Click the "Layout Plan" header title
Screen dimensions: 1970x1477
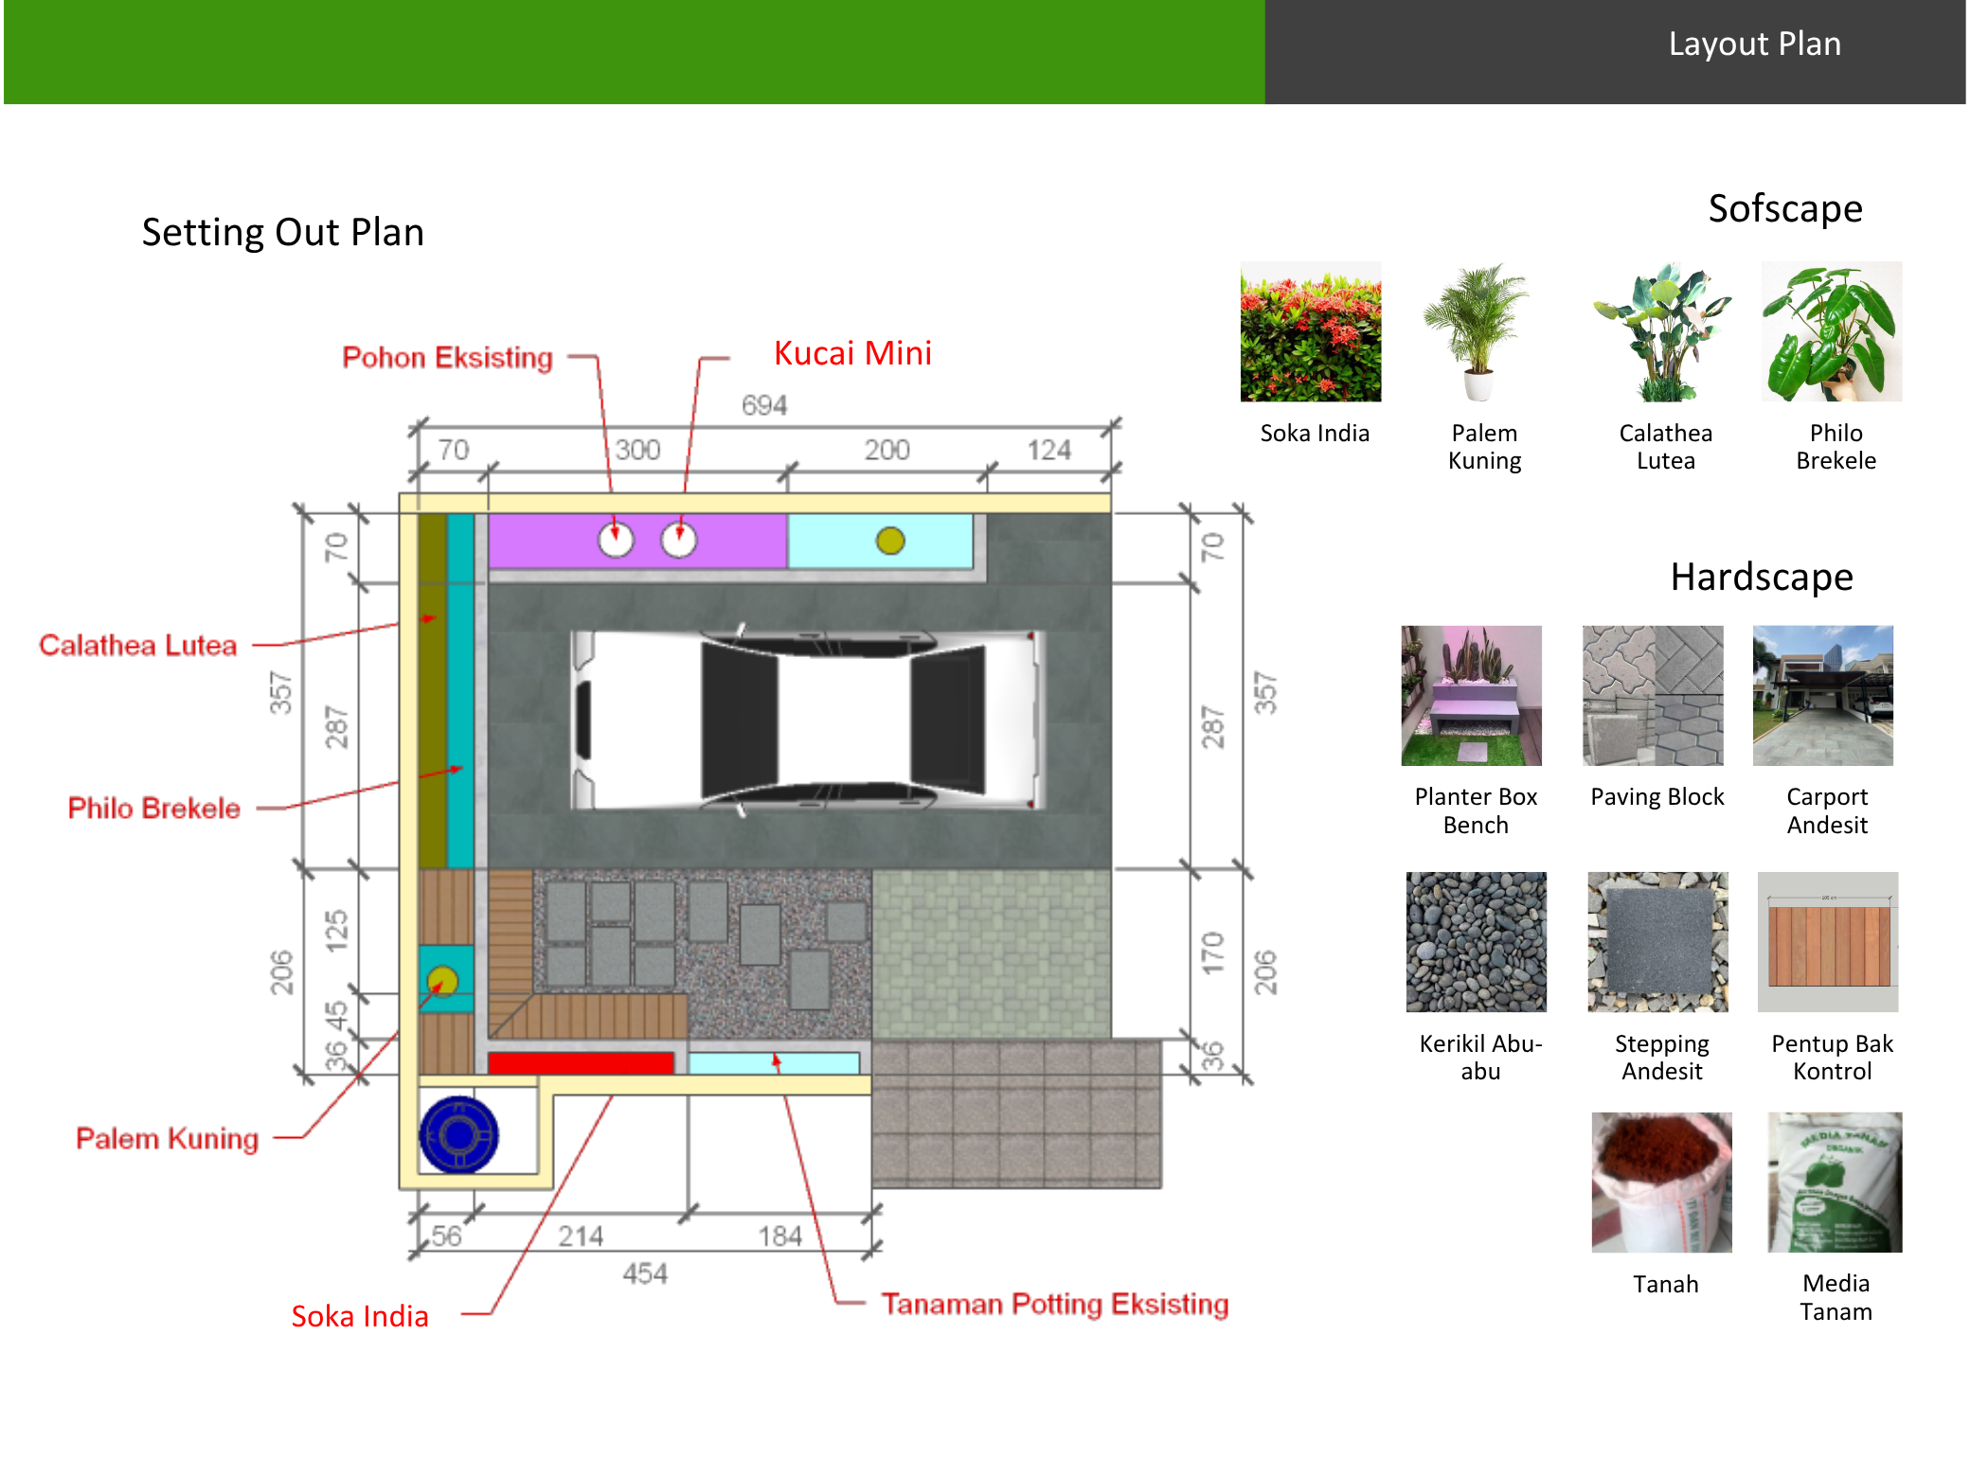pyautogui.click(x=1755, y=44)
